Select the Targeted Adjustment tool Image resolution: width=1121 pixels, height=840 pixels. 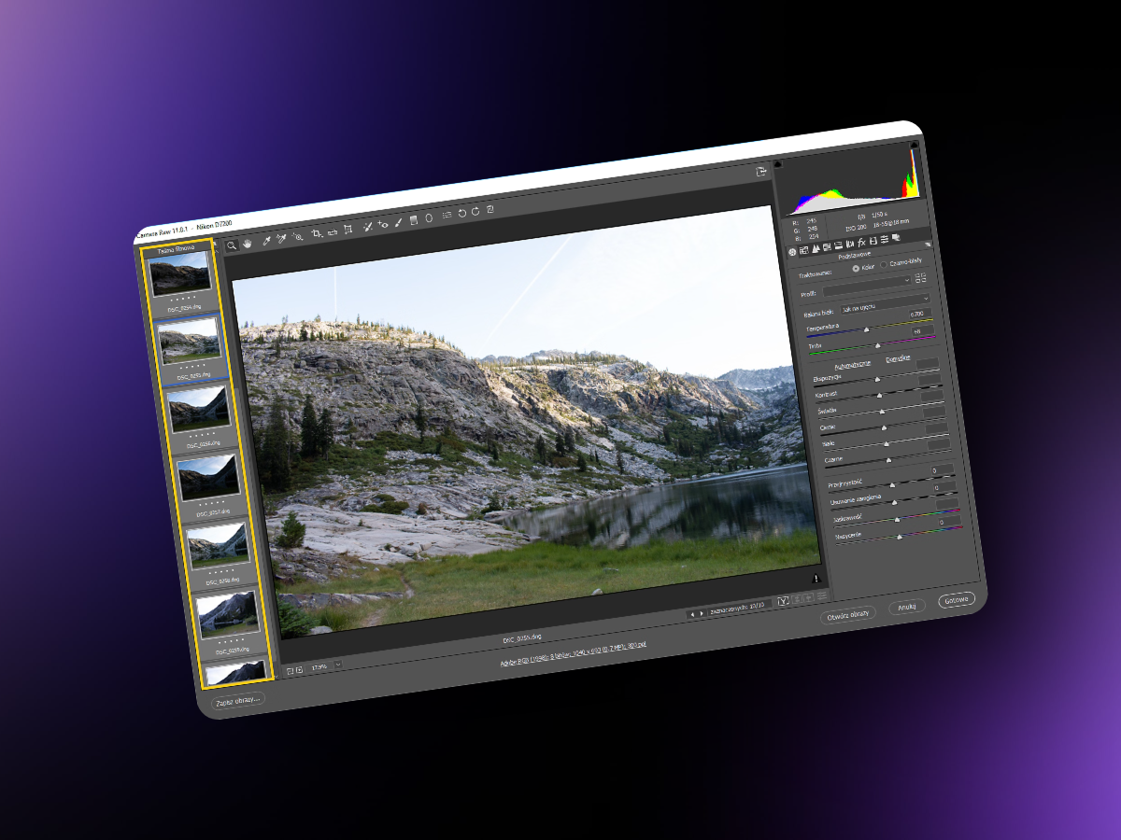tap(298, 237)
